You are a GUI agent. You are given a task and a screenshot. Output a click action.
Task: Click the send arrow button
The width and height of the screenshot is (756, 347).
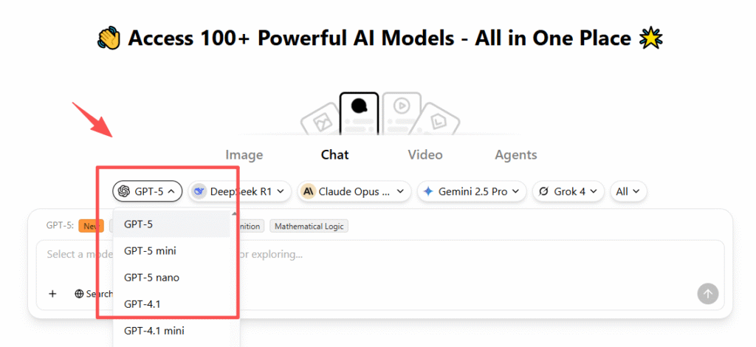[x=707, y=294]
